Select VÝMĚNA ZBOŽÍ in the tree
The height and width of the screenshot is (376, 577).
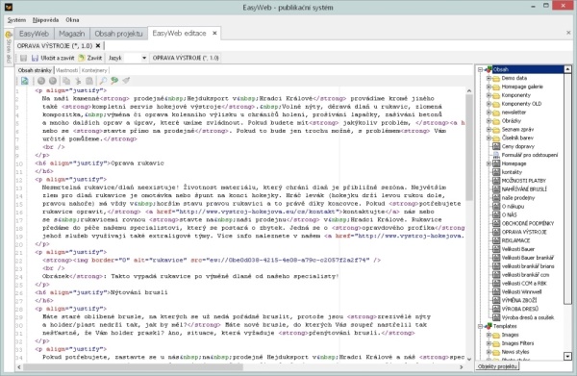(x=519, y=300)
